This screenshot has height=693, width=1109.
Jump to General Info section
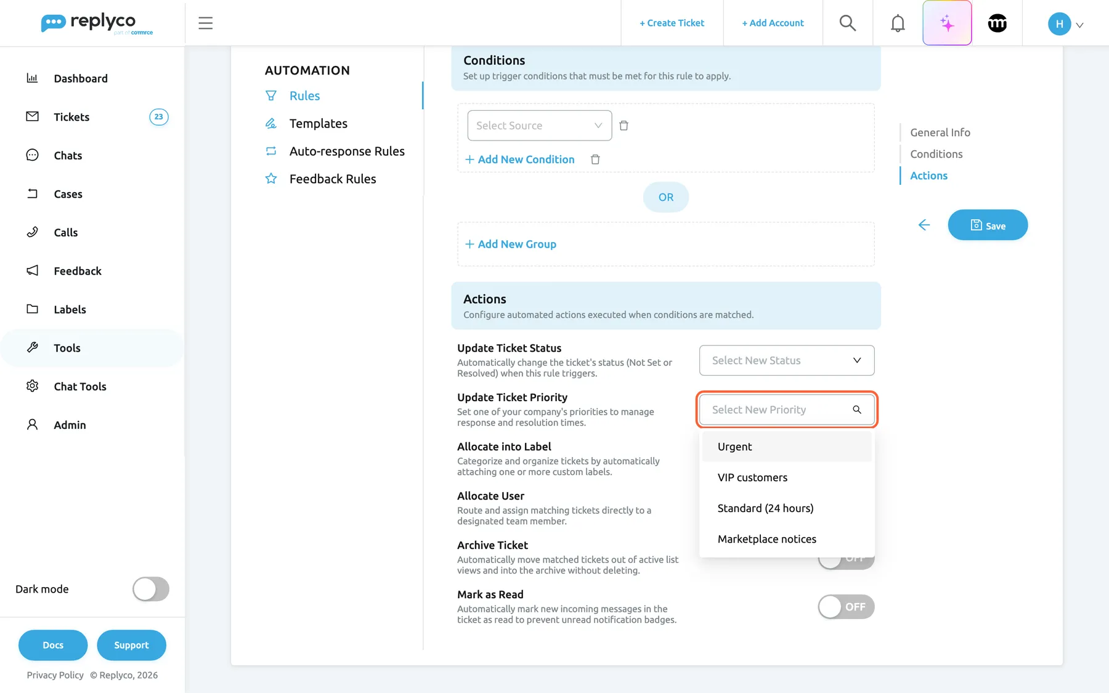(940, 132)
